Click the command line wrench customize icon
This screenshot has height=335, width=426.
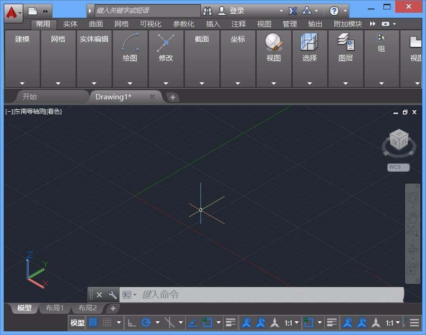[113, 294]
